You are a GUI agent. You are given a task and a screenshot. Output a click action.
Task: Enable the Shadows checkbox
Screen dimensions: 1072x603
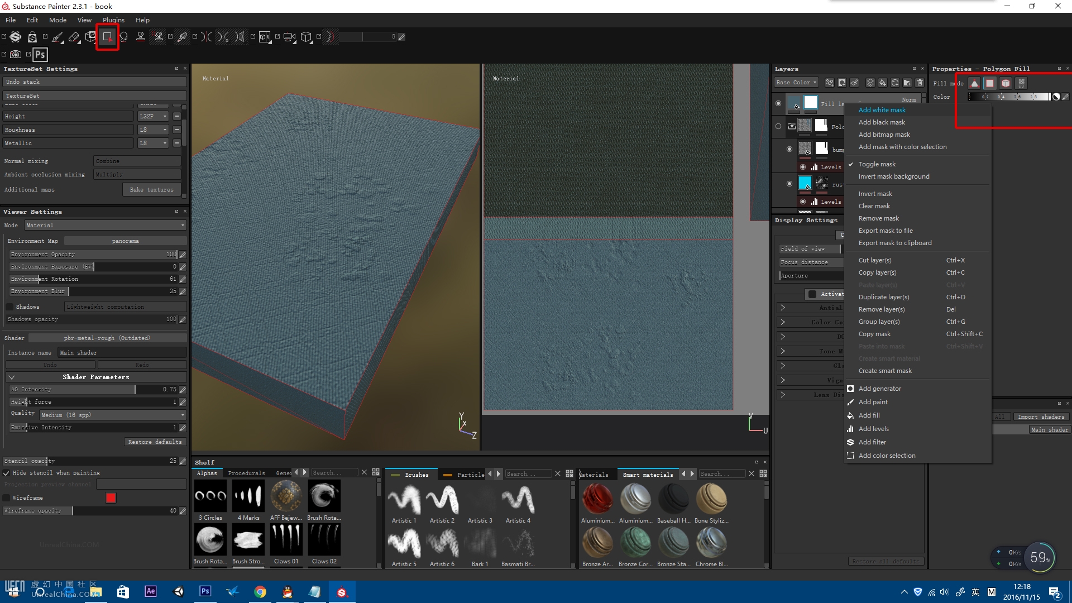(x=9, y=307)
